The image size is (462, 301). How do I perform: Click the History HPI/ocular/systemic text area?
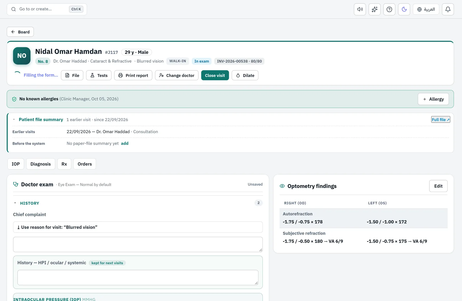pos(138,278)
